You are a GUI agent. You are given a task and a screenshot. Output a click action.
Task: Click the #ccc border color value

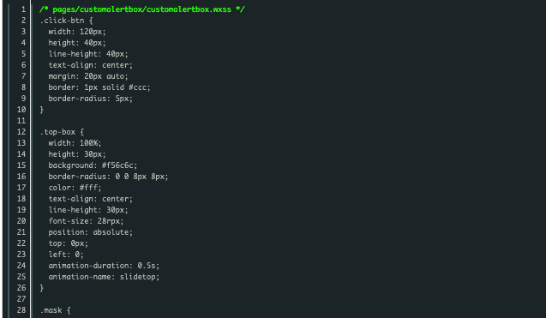coord(138,87)
